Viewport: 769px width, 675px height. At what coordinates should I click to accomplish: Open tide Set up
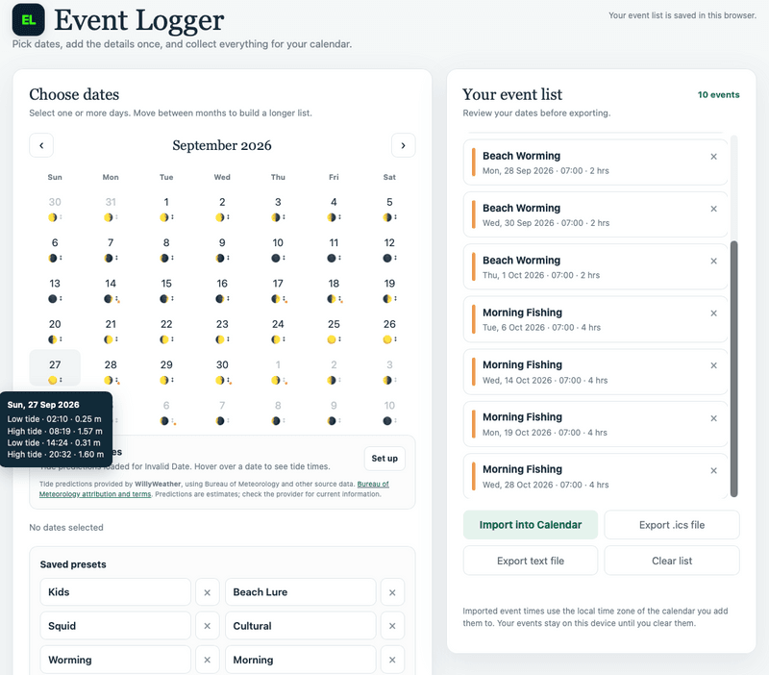pos(384,459)
